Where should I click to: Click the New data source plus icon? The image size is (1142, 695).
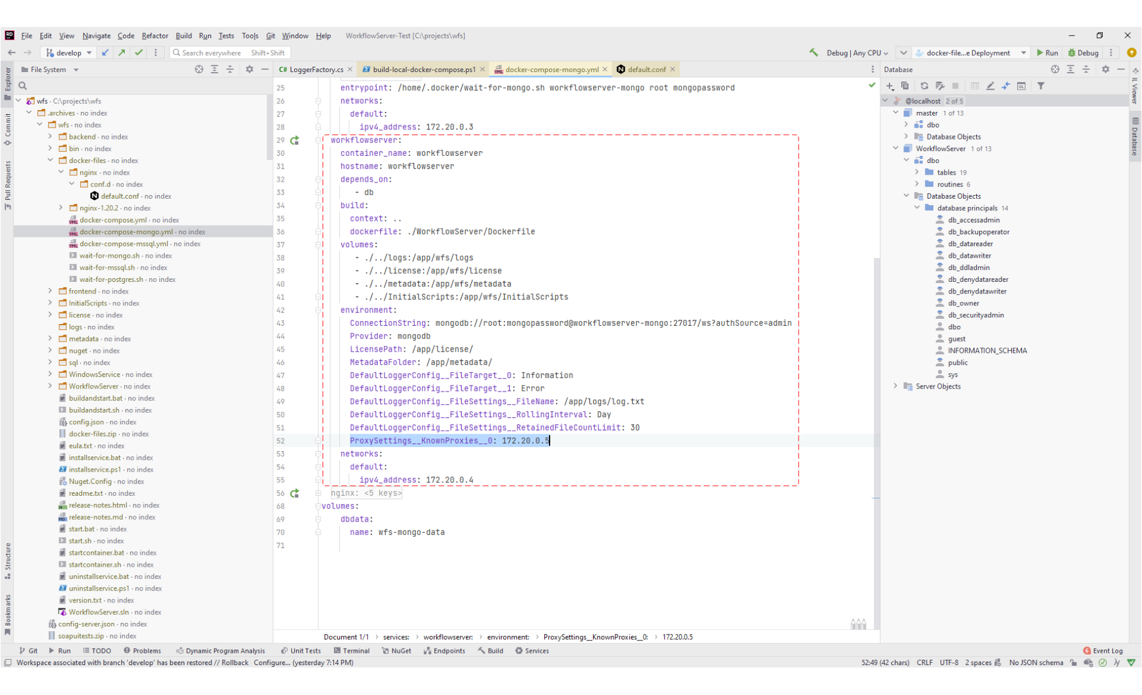[890, 86]
